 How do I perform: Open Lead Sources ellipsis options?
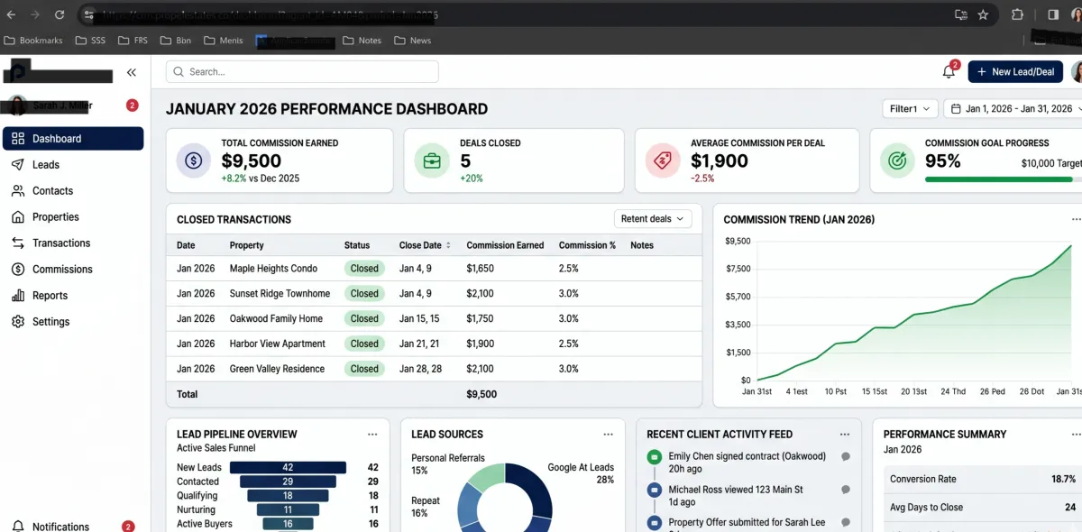tap(609, 435)
